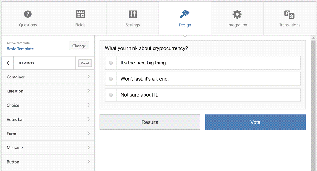Click the Change template button
This screenshot has width=317, height=171.
point(79,46)
